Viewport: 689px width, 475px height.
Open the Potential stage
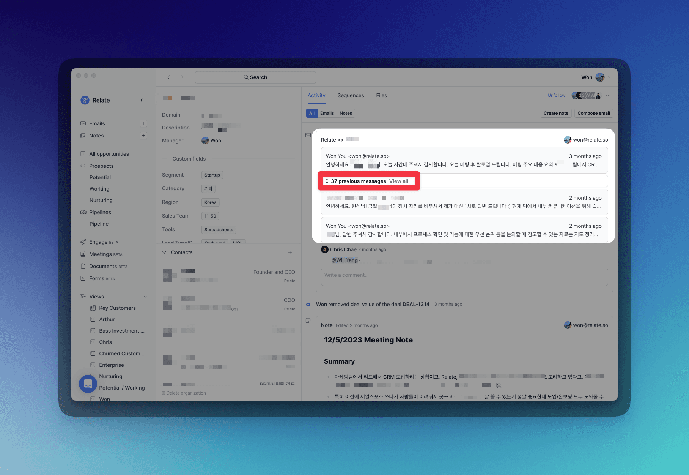pyautogui.click(x=100, y=177)
